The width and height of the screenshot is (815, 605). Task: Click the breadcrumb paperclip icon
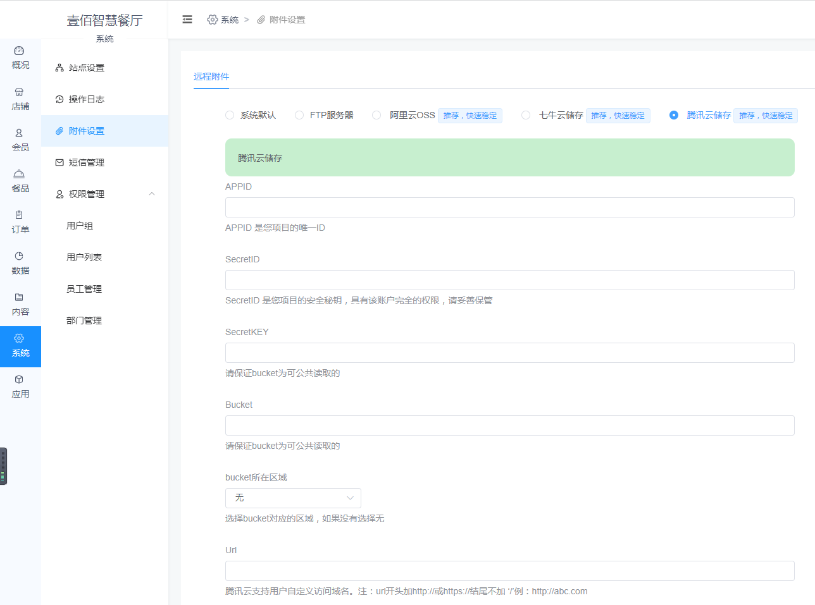pos(261,20)
